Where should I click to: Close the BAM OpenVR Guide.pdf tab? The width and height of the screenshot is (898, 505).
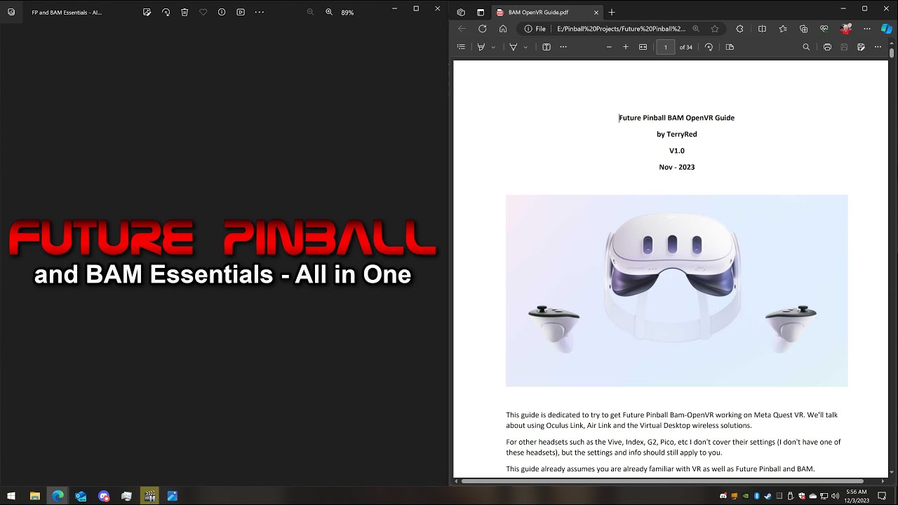point(596,12)
